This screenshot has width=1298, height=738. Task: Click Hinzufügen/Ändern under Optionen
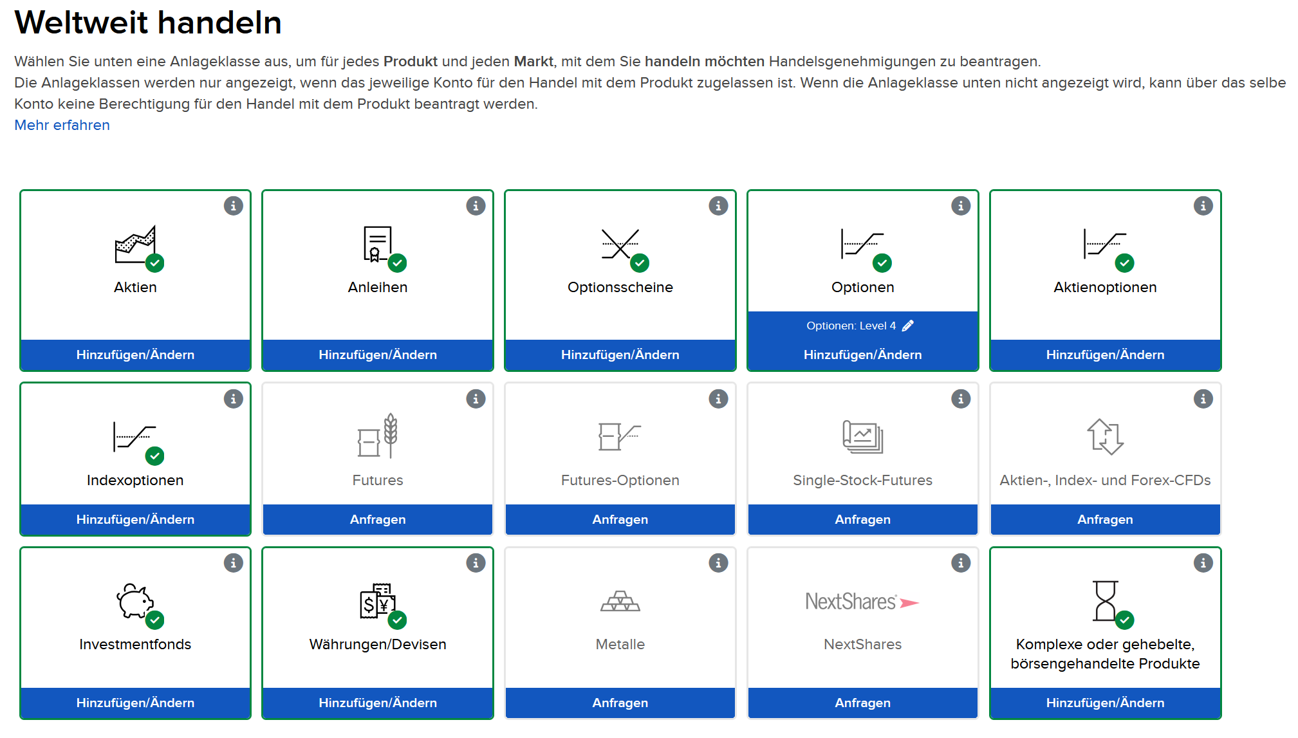click(862, 355)
